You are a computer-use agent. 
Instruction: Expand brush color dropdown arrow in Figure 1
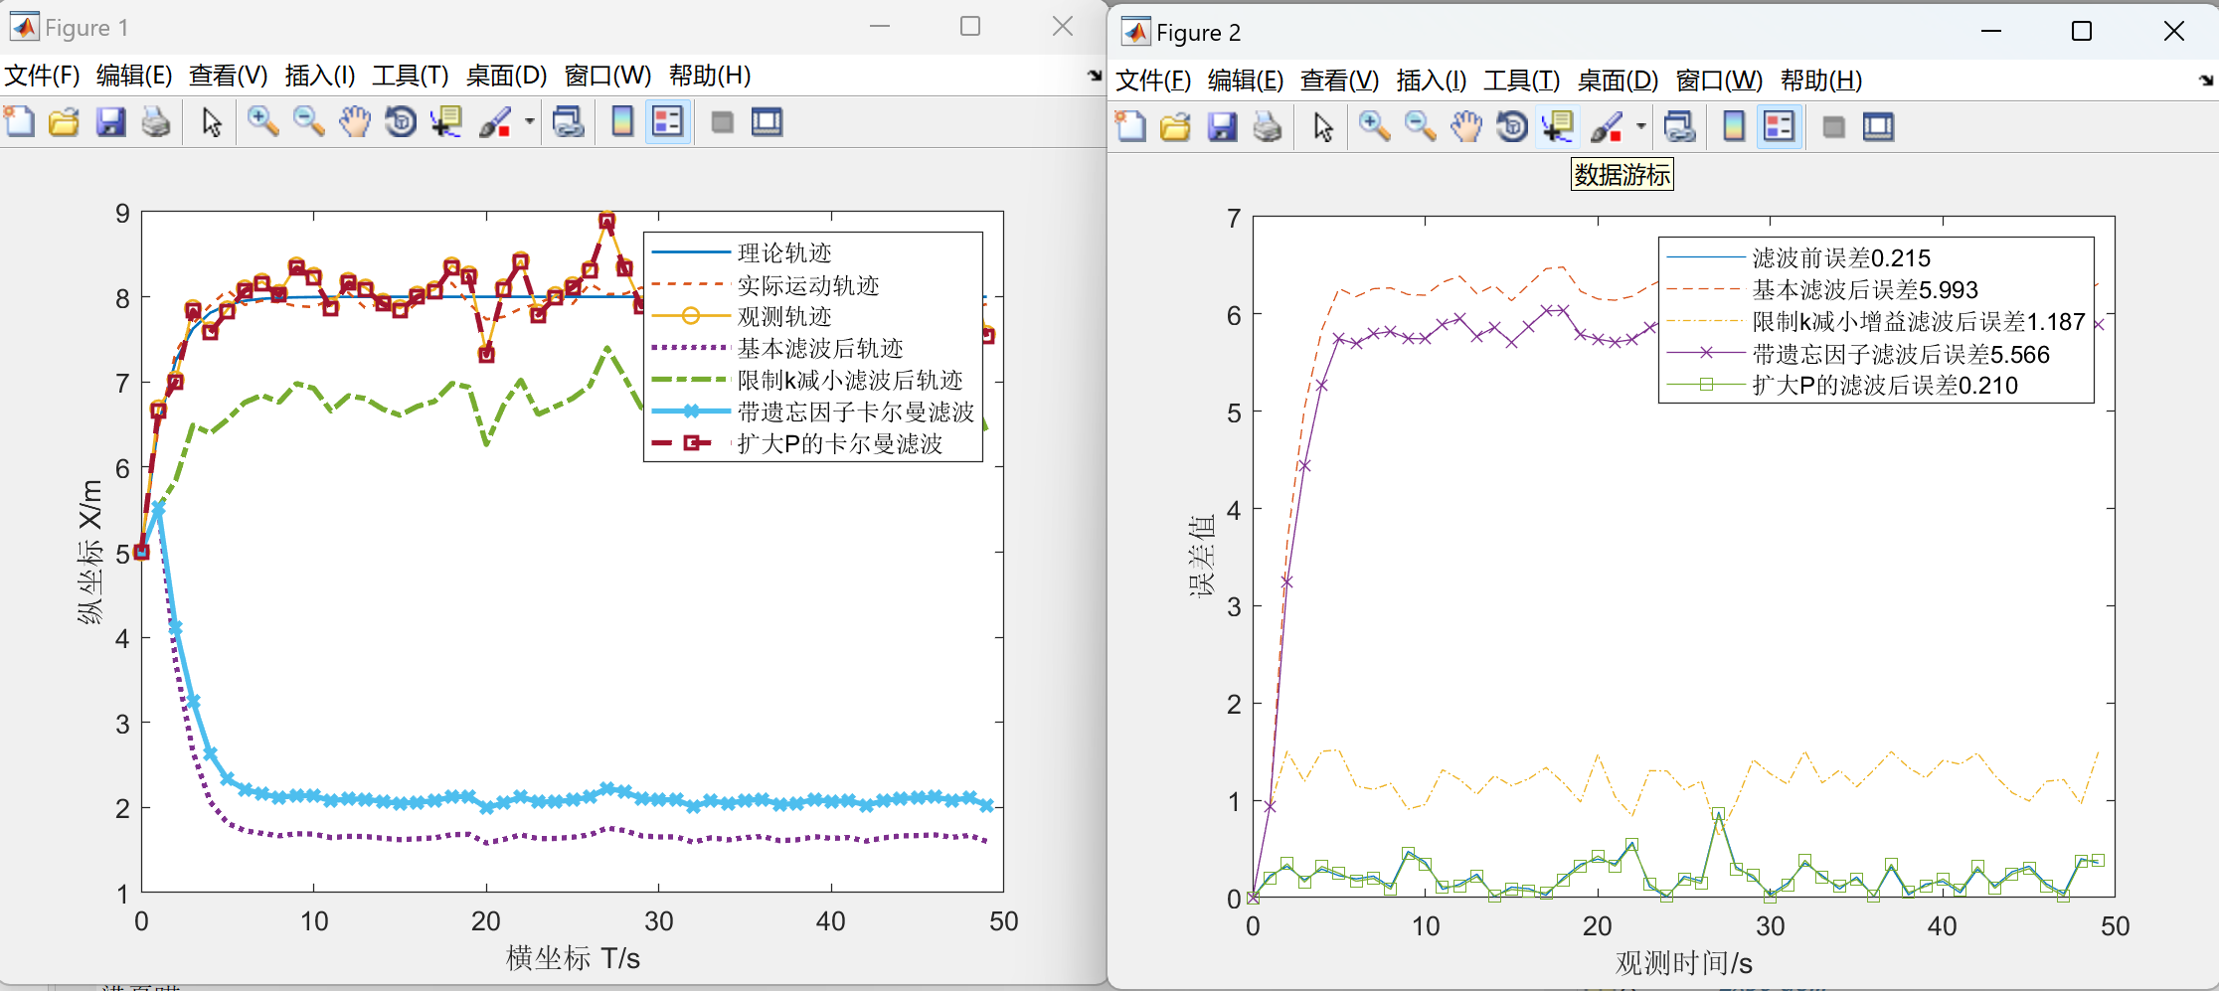[530, 122]
